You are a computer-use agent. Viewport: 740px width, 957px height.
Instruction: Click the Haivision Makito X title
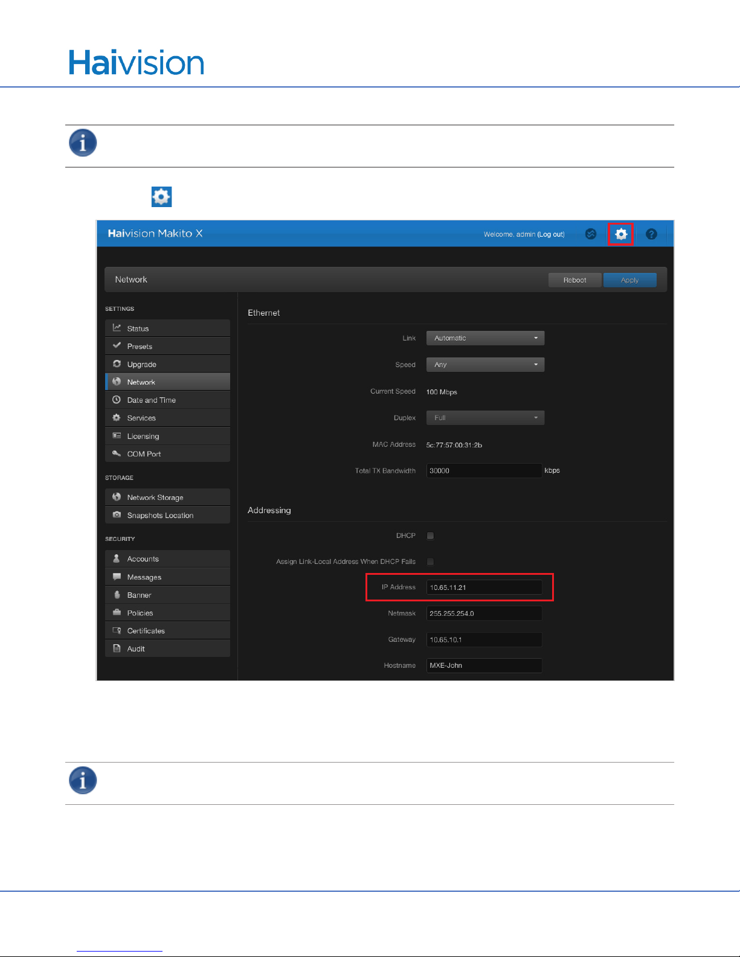[155, 233]
